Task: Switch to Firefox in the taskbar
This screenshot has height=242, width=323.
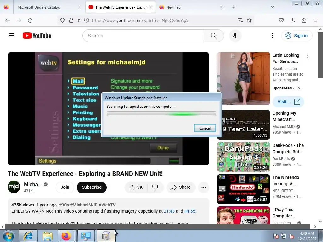Action: coord(66,236)
